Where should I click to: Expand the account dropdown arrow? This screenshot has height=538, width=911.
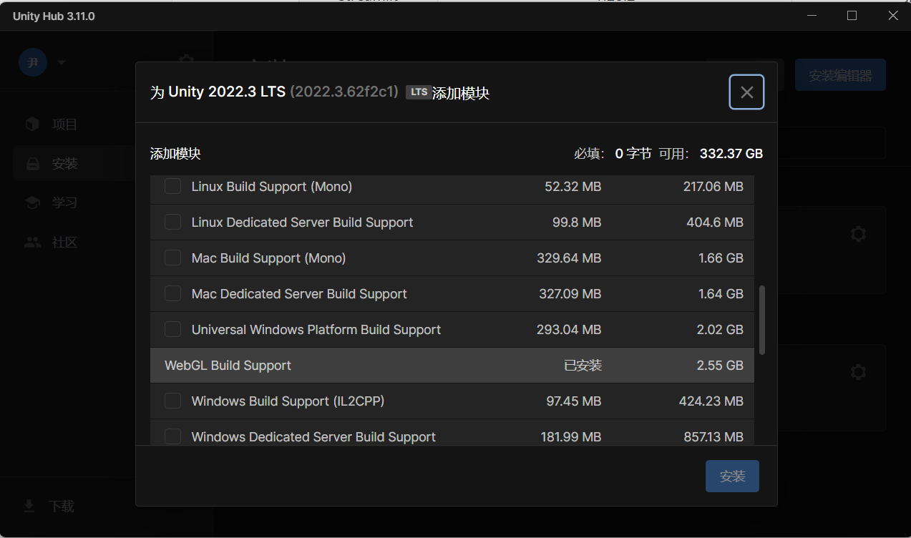[x=62, y=62]
